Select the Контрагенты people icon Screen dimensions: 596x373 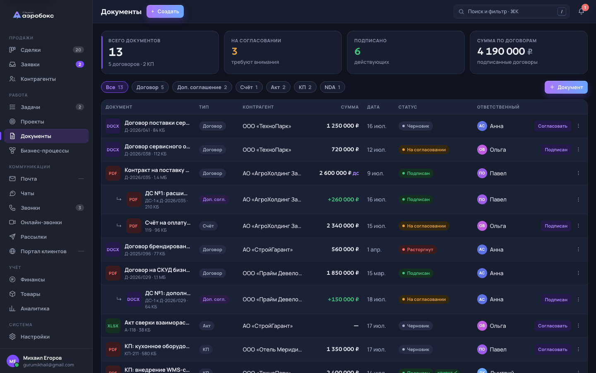click(12, 79)
